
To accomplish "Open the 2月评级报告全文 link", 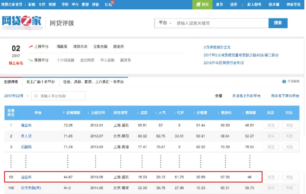I will pyautogui.click(x=217, y=47).
